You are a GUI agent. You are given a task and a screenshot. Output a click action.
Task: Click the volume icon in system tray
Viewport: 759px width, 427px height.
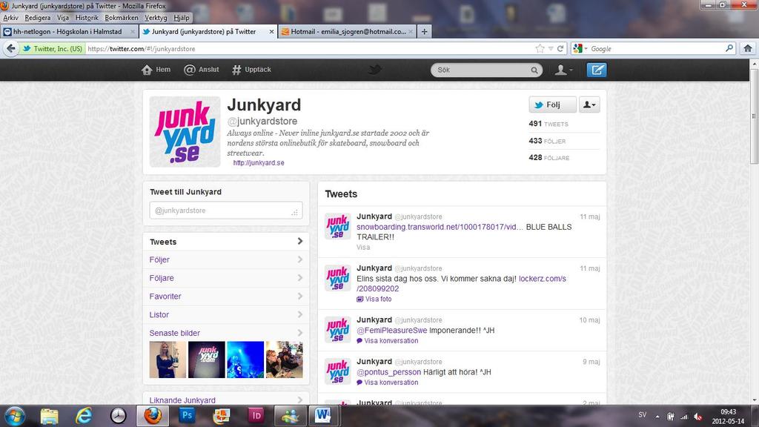pyautogui.click(x=697, y=417)
